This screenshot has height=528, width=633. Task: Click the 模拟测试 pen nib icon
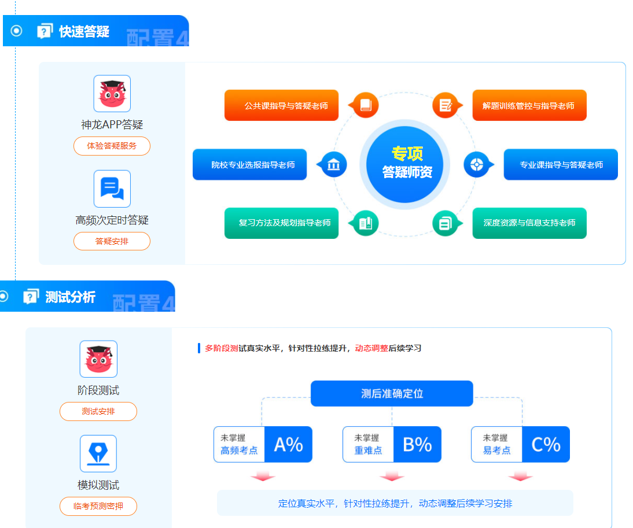coord(98,453)
